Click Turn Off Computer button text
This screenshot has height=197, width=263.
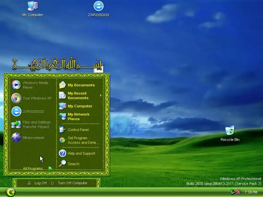click(73, 183)
